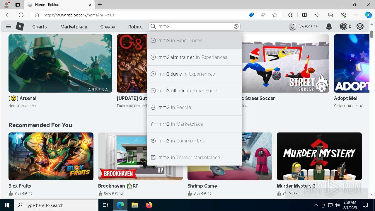Click the browser address bar URL
This screenshot has height=211, width=375.
[x=79, y=15]
